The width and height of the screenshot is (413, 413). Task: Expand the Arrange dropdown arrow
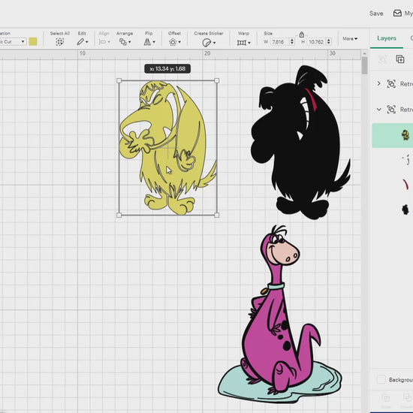[x=130, y=42]
